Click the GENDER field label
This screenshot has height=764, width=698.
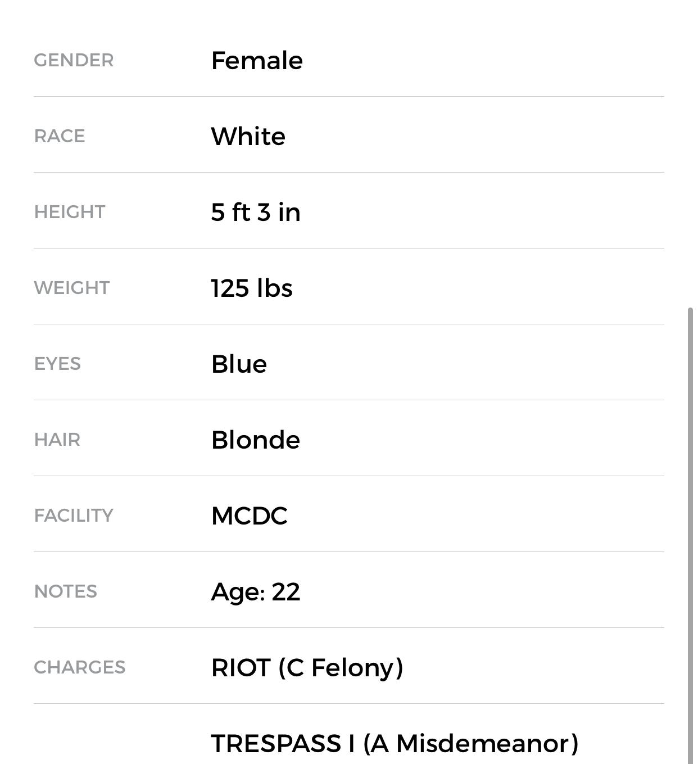pos(74,60)
